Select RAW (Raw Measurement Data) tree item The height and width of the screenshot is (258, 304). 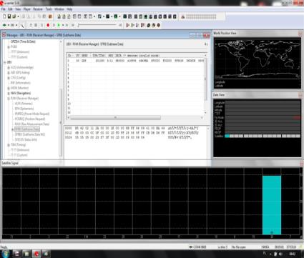coord(32,124)
